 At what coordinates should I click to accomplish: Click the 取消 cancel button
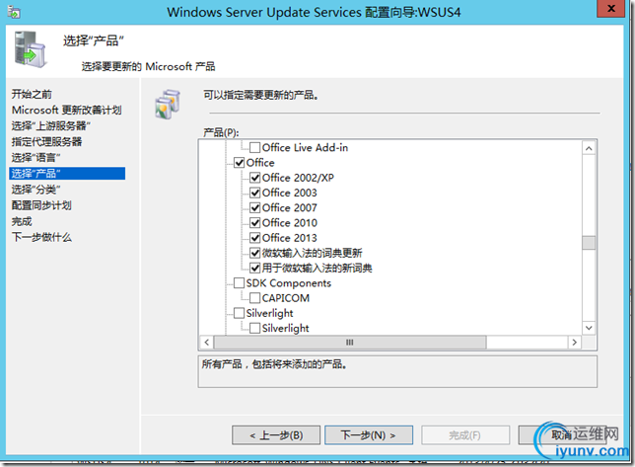[561, 435]
